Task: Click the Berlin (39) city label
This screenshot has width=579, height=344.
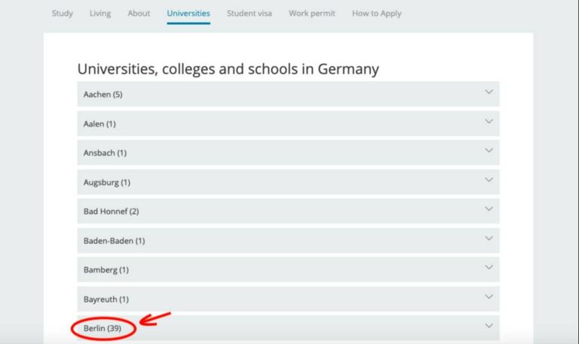Action: coord(103,329)
